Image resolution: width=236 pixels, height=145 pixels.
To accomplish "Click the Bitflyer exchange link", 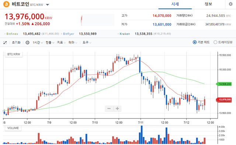I will click(x=69, y=34).
